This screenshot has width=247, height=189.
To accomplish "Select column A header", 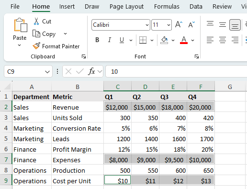I will click(32, 87).
